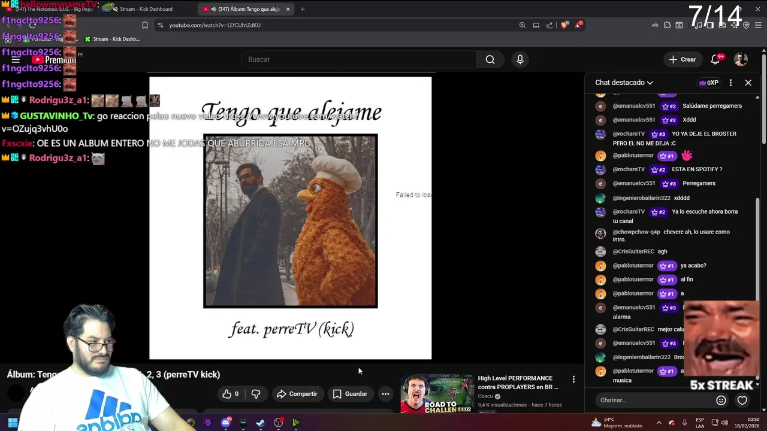
Task: Open a new browser tab
Action: pyautogui.click(x=303, y=9)
